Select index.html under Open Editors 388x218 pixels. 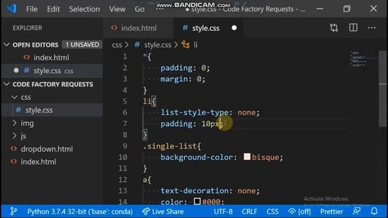(52, 58)
